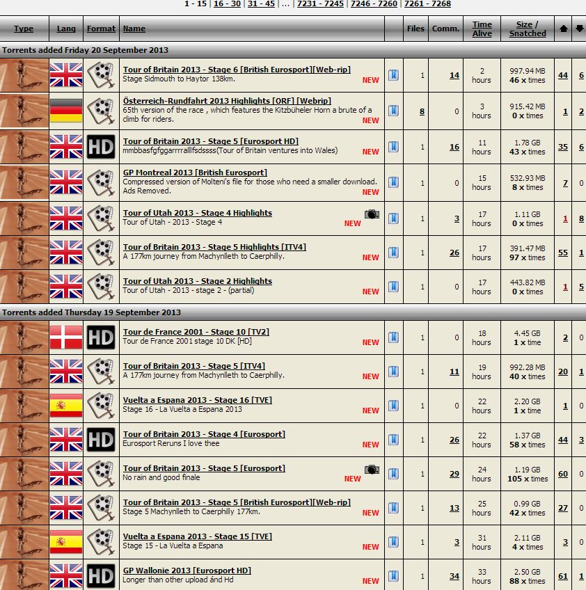View 20 seeders for Britain Stage 5 ITV4
Image resolution: width=586 pixels, height=590 pixels.
click(x=563, y=372)
